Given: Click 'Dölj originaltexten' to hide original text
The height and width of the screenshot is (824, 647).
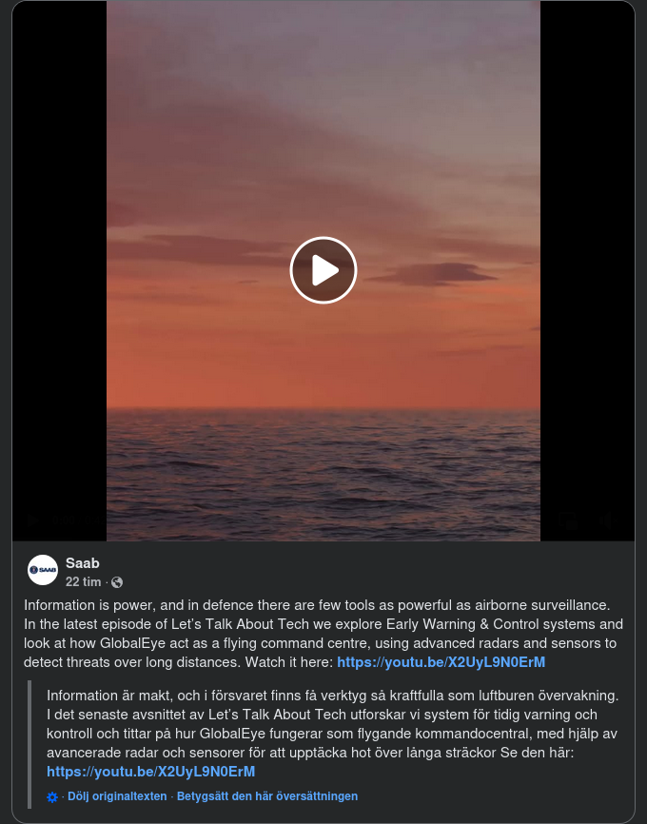Looking at the screenshot, I should [117, 796].
